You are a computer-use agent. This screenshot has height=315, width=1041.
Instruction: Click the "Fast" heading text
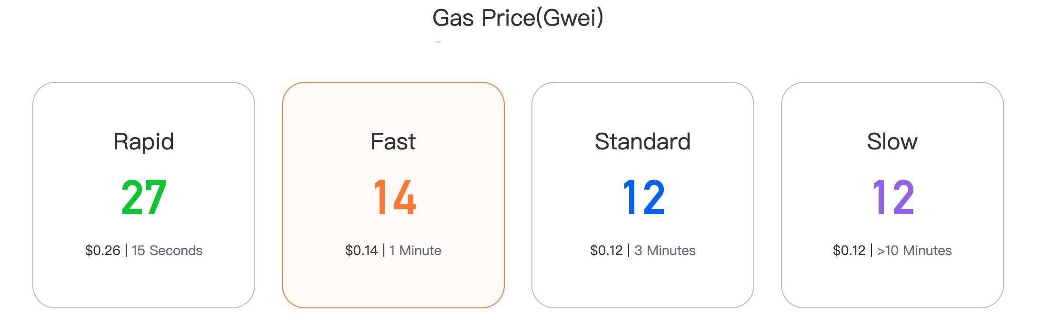pos(393,141)
